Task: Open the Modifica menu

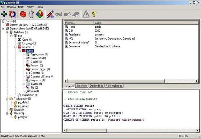Action: coord(11,7)
